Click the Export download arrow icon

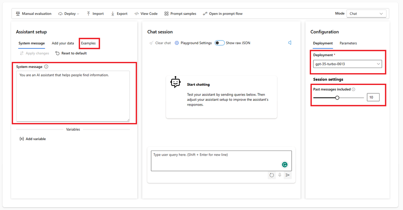[x=113, y=14]
